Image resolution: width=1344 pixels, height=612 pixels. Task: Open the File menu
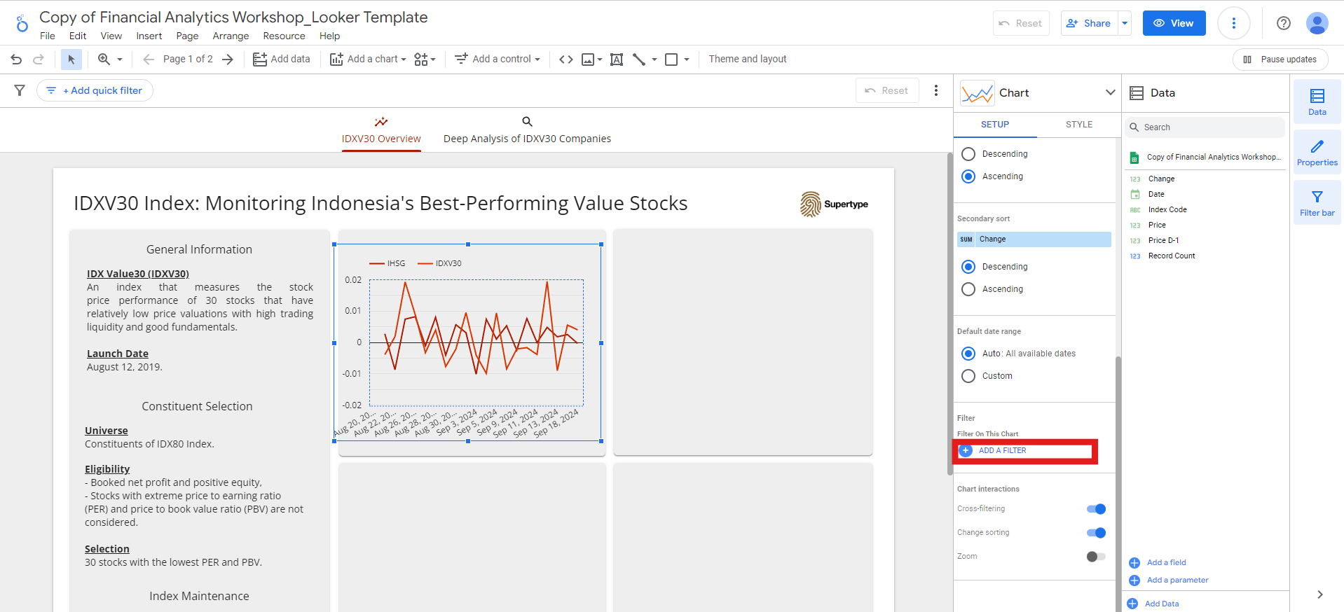48,36
